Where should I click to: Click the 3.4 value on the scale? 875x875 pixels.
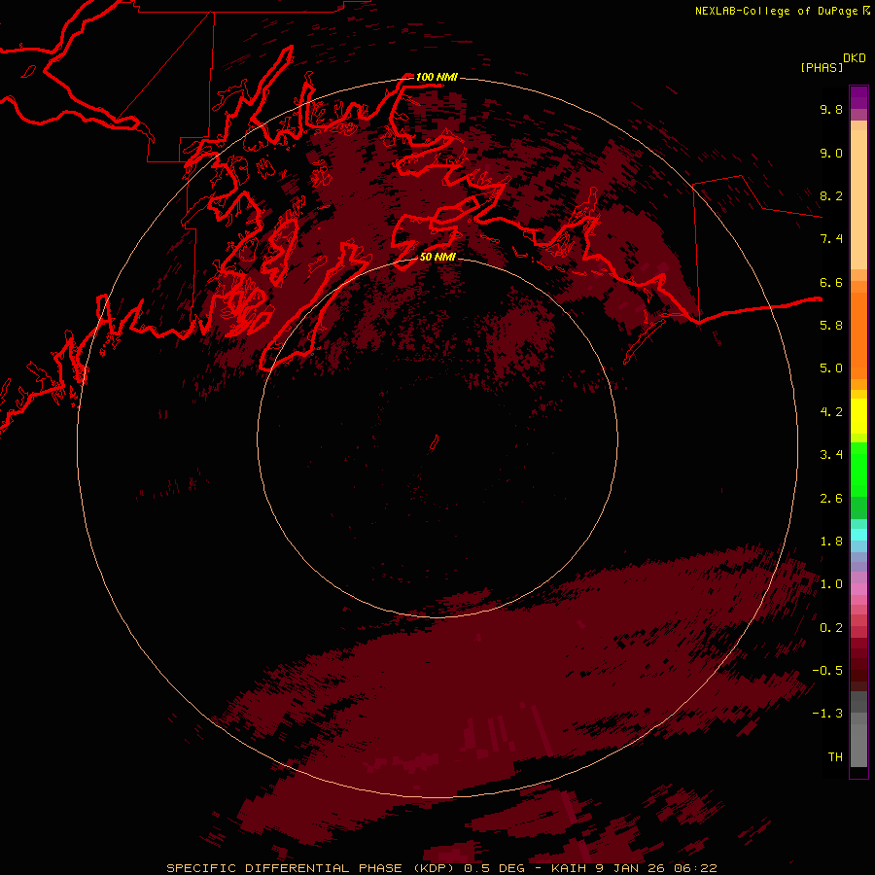[x=831, y=455]
